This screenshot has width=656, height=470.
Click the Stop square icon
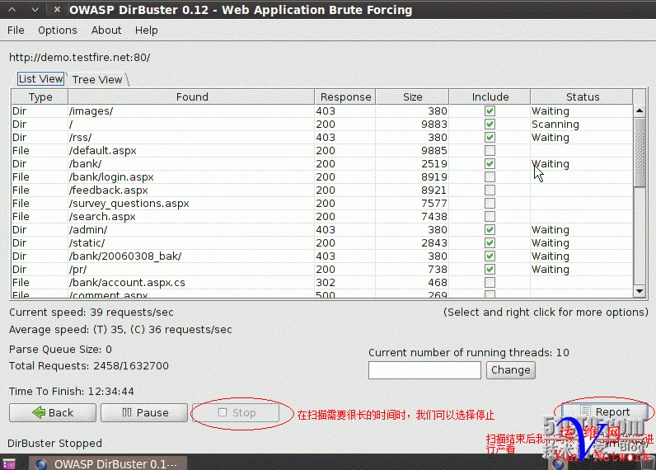[223, 412]
